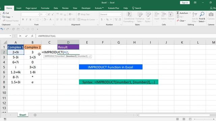216x121 pixels.
Task: Expand the AutoSum dropdown arrow
Action: (190, 13)
